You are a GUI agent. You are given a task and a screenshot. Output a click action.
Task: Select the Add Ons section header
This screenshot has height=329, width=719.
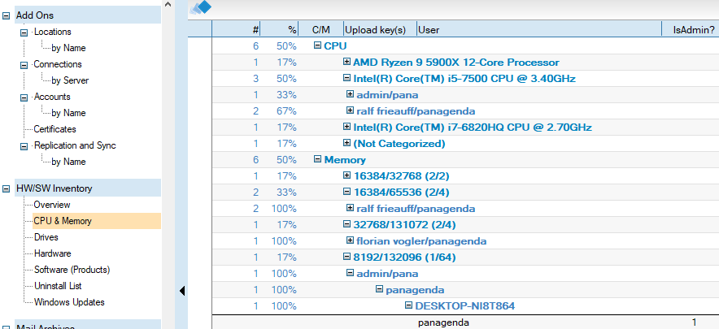click(x=88, y=15)
